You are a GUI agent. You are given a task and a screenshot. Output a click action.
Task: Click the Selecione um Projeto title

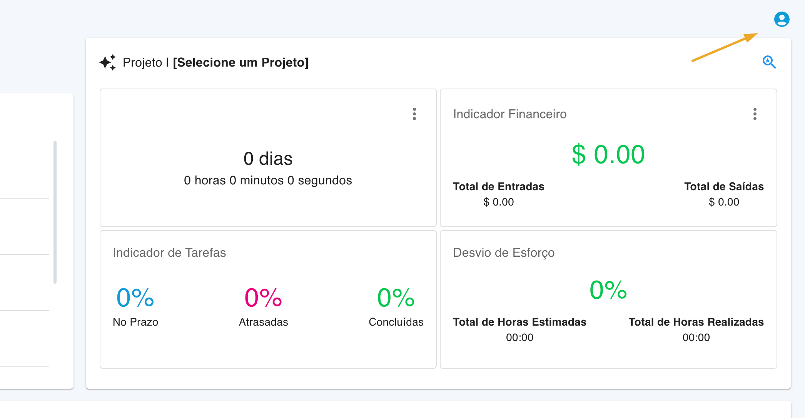pos(240,62)
